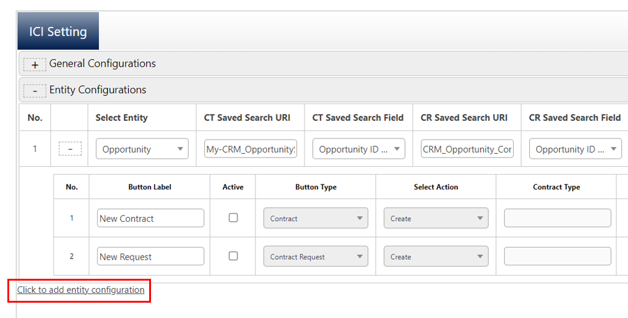Screen dimensions: 628x318
Task: Collapse the Entity Configurations section
Action: point(35,91)
